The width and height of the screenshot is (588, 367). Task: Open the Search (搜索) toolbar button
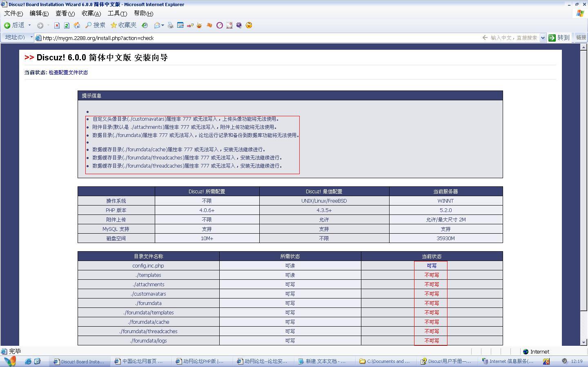pos(95,25)
